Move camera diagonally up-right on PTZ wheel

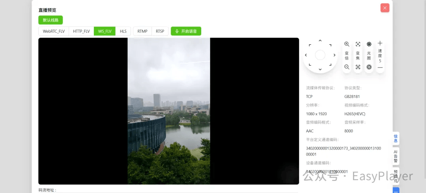pyautogui.click(x=330, y=45)
